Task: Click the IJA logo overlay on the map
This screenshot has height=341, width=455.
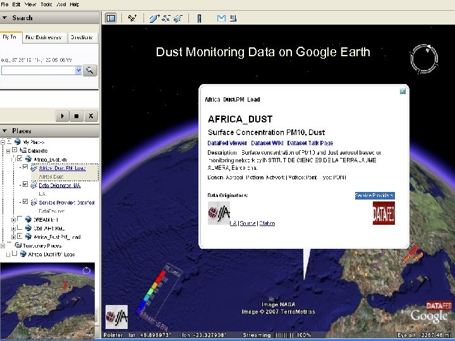Action: (x=117, y=316)
